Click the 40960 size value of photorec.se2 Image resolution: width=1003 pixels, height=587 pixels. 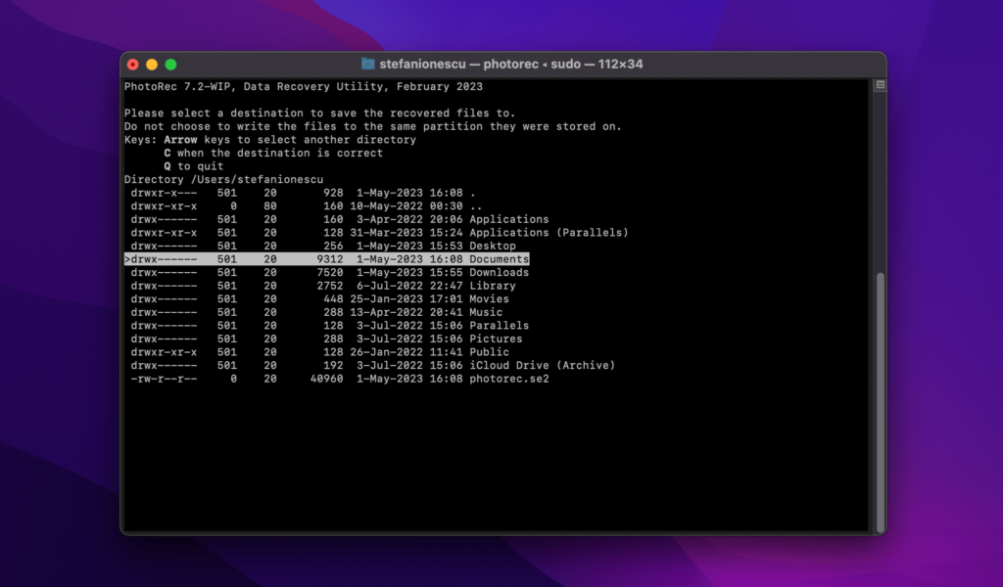click(327, 379)
